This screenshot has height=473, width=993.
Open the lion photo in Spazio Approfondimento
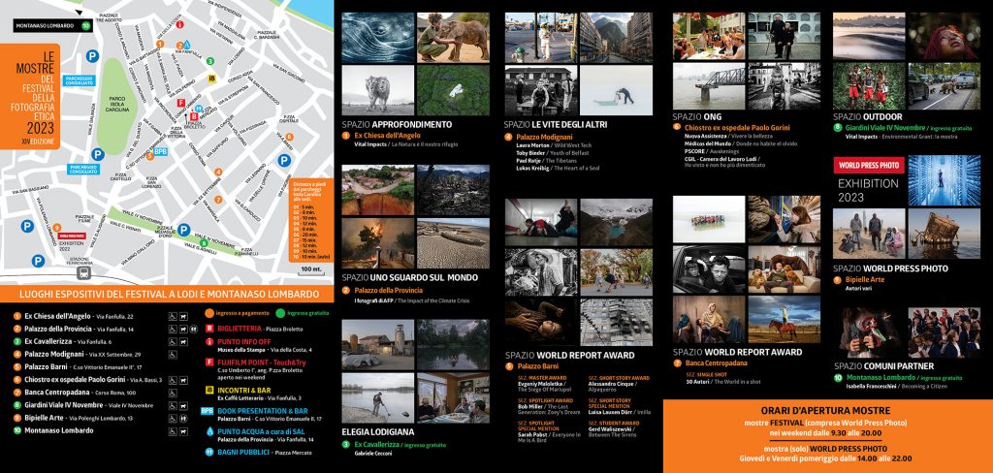tap(377, 90)
